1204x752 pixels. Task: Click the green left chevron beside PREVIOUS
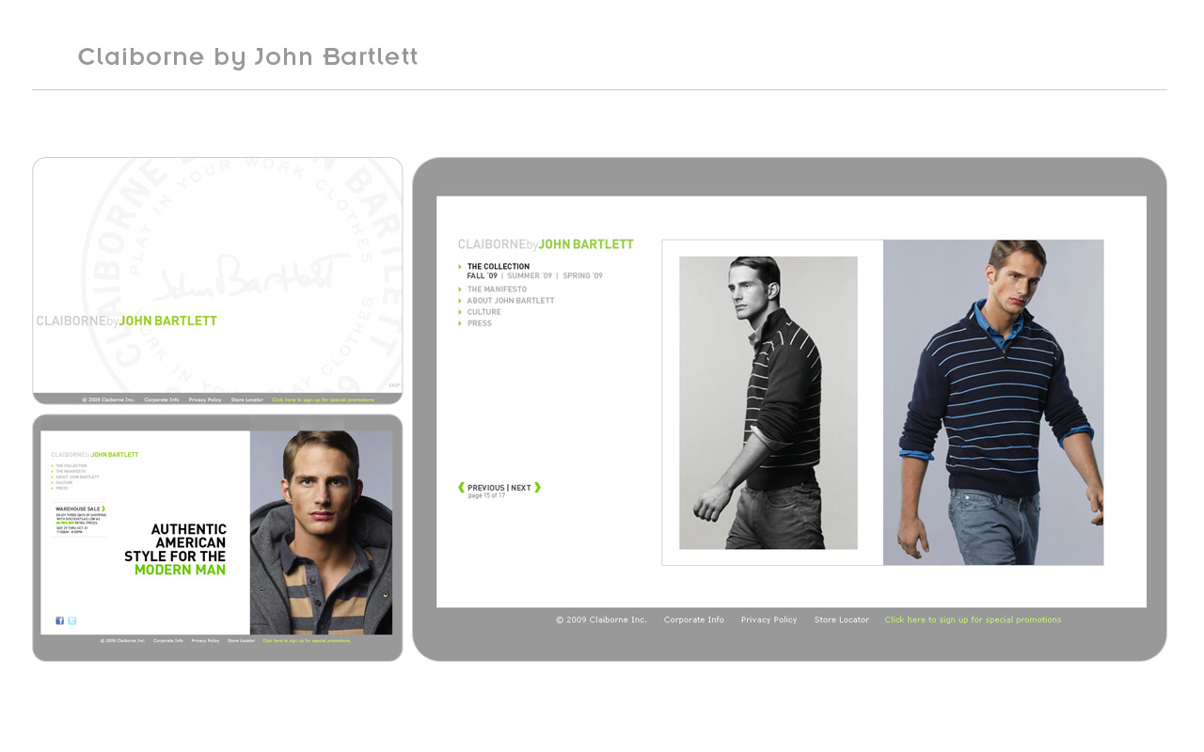point(461,487)
